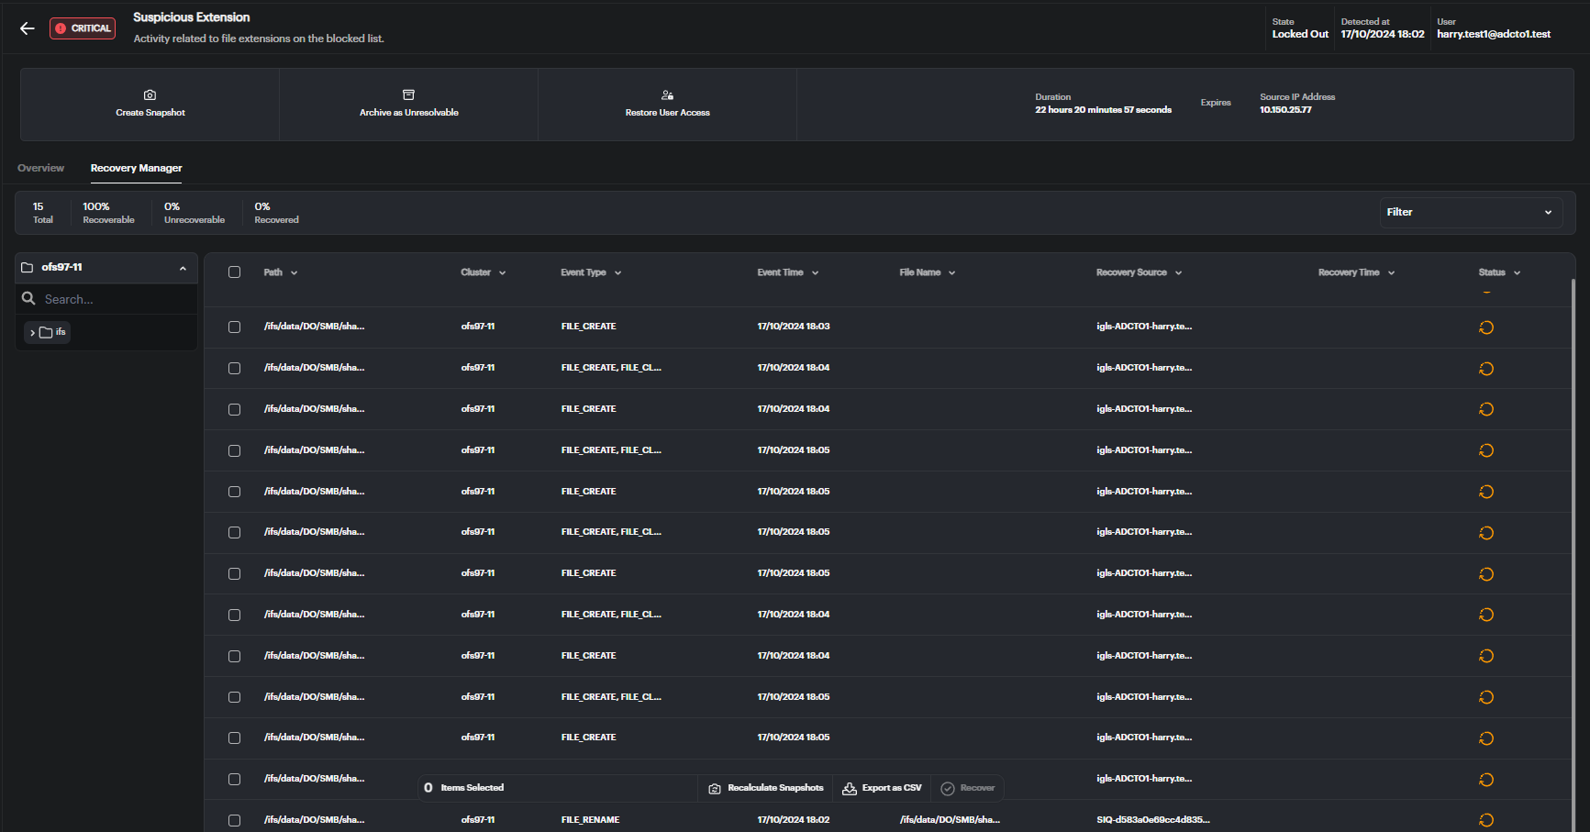Switch to the Overview tab

(x=41, y=168)
